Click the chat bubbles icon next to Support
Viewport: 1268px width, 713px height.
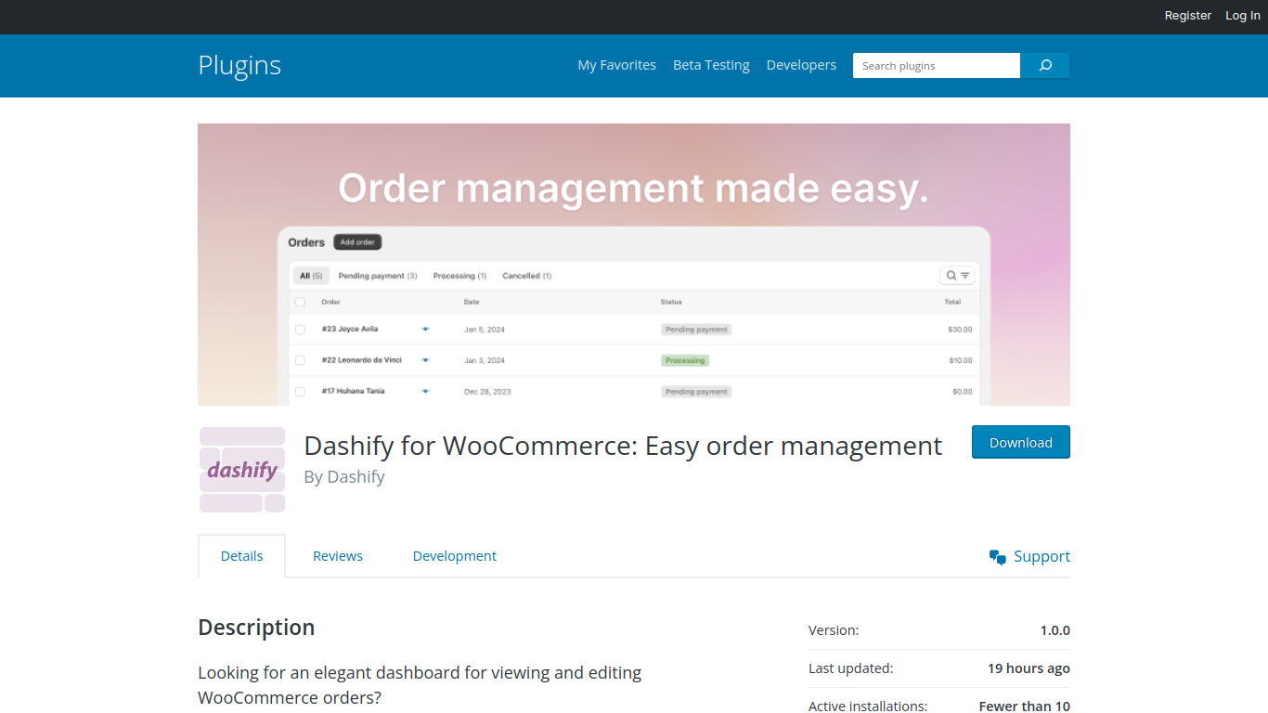[997, 556]
